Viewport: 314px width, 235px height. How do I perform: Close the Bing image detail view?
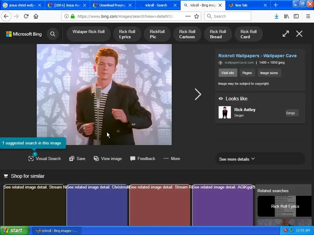[x=299, y=34]
